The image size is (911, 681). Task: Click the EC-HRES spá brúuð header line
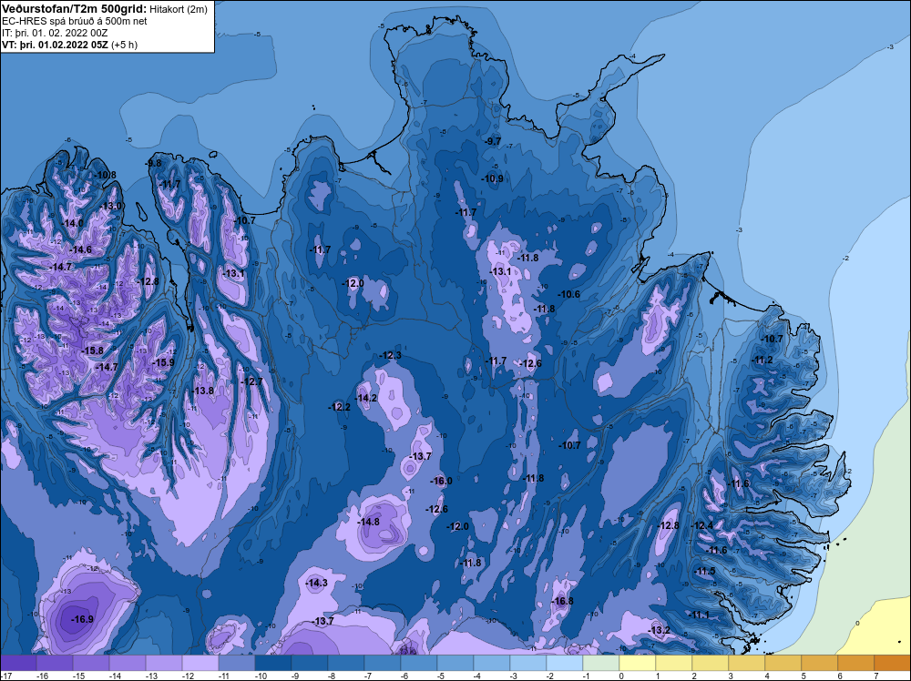(x=75, y=21)
